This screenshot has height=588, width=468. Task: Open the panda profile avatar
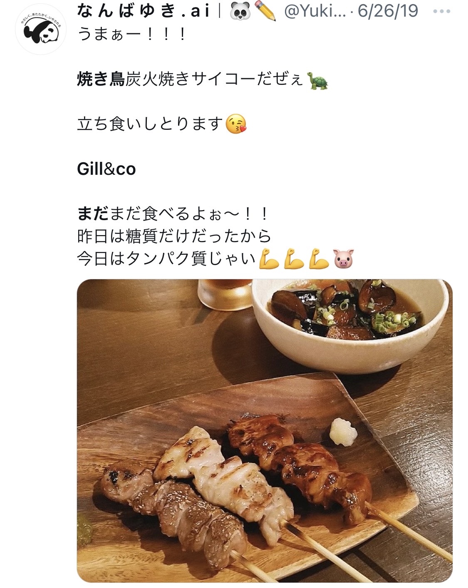[40, 29]
